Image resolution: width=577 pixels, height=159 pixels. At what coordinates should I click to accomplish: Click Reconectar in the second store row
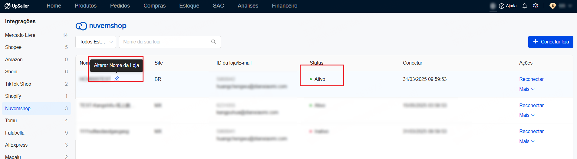click(531, 105)
